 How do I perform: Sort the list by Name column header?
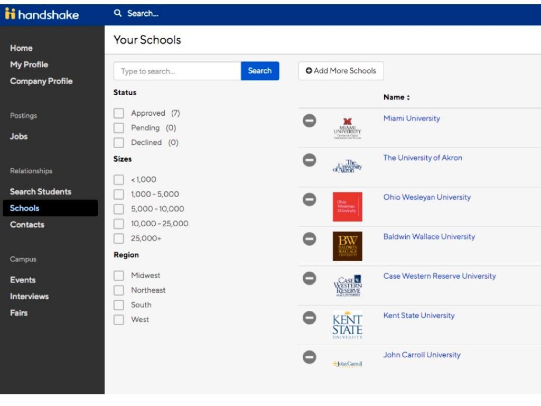396,97
